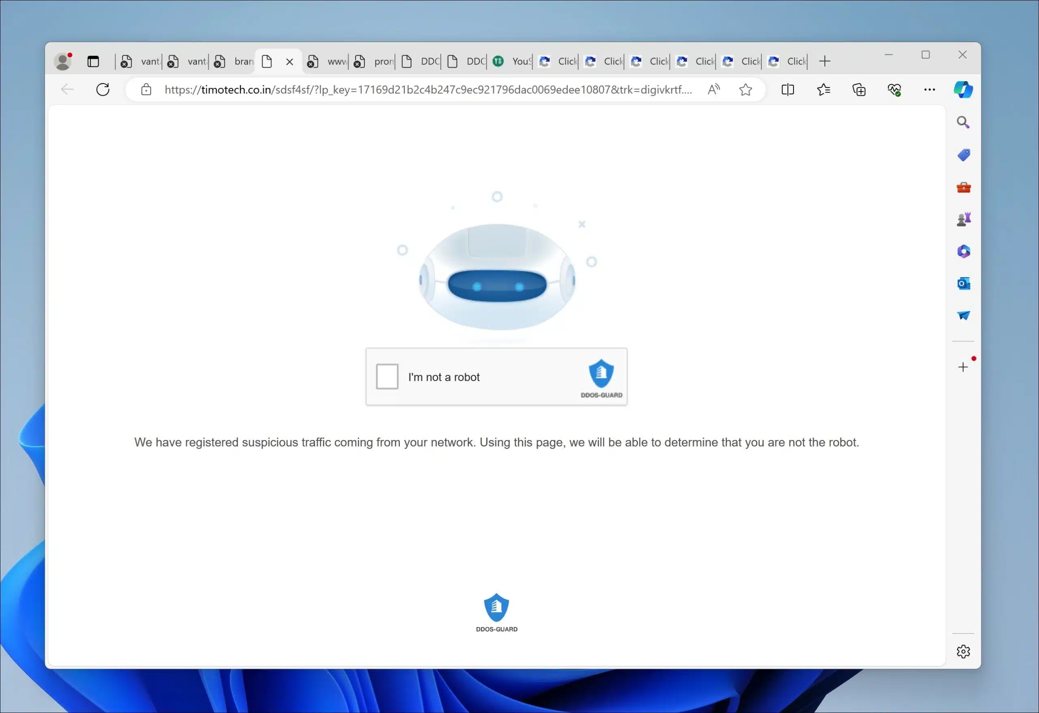Open sidebar settings gear icon

963,651
